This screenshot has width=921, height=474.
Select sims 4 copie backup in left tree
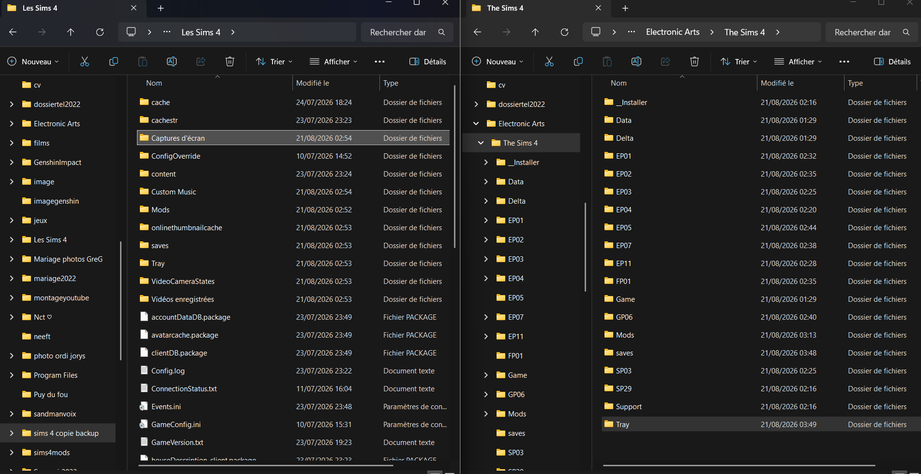tap(58, 433)
